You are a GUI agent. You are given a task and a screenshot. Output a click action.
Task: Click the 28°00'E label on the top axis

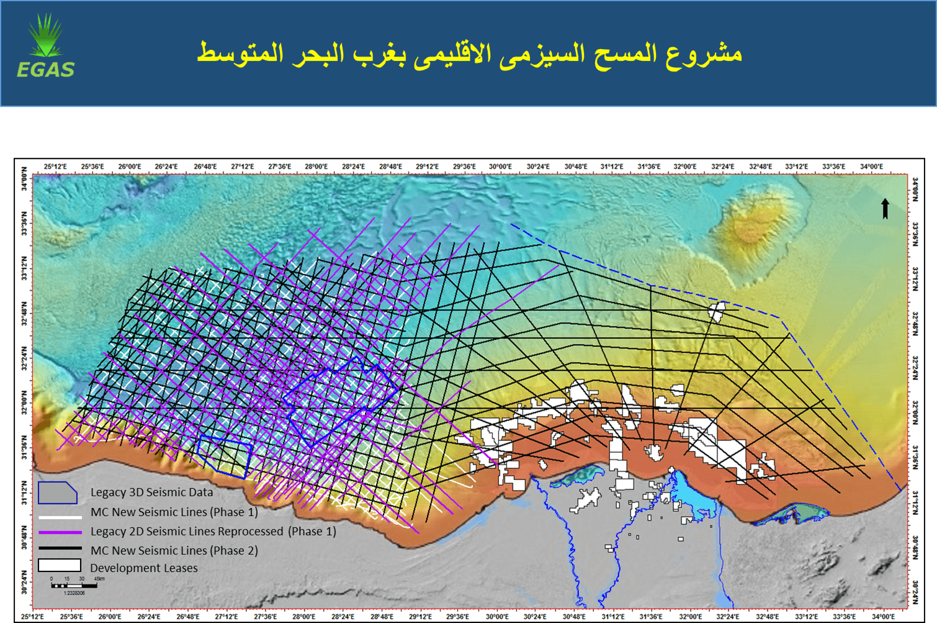point(316,166)
